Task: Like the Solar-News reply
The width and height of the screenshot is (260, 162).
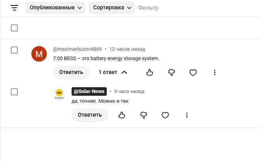Action: pos(122,115)
